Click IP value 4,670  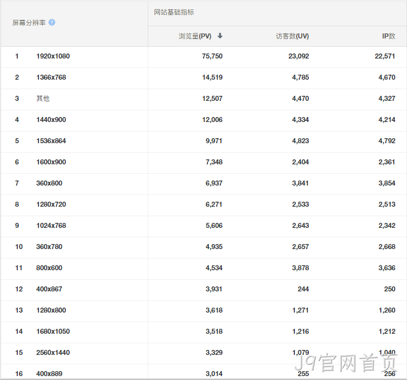(387, 77)
